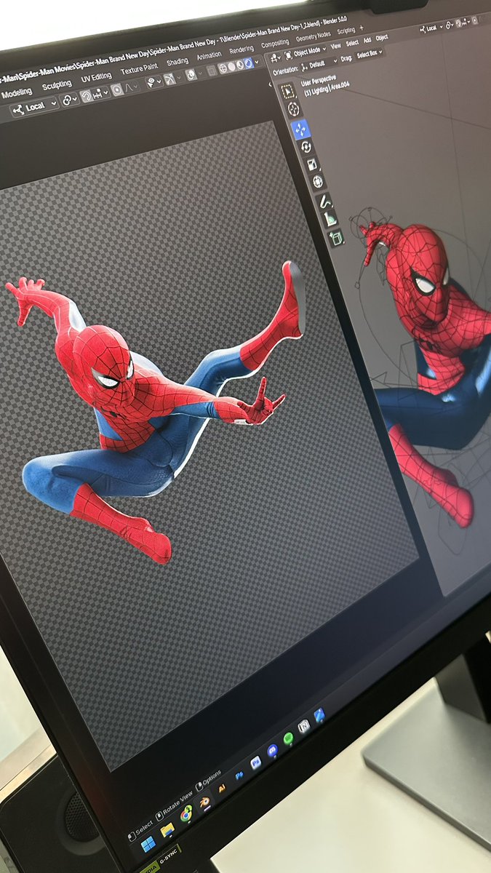Switch to the Rendering workspace tab
The image size is (491, 873).
[241, 49]
